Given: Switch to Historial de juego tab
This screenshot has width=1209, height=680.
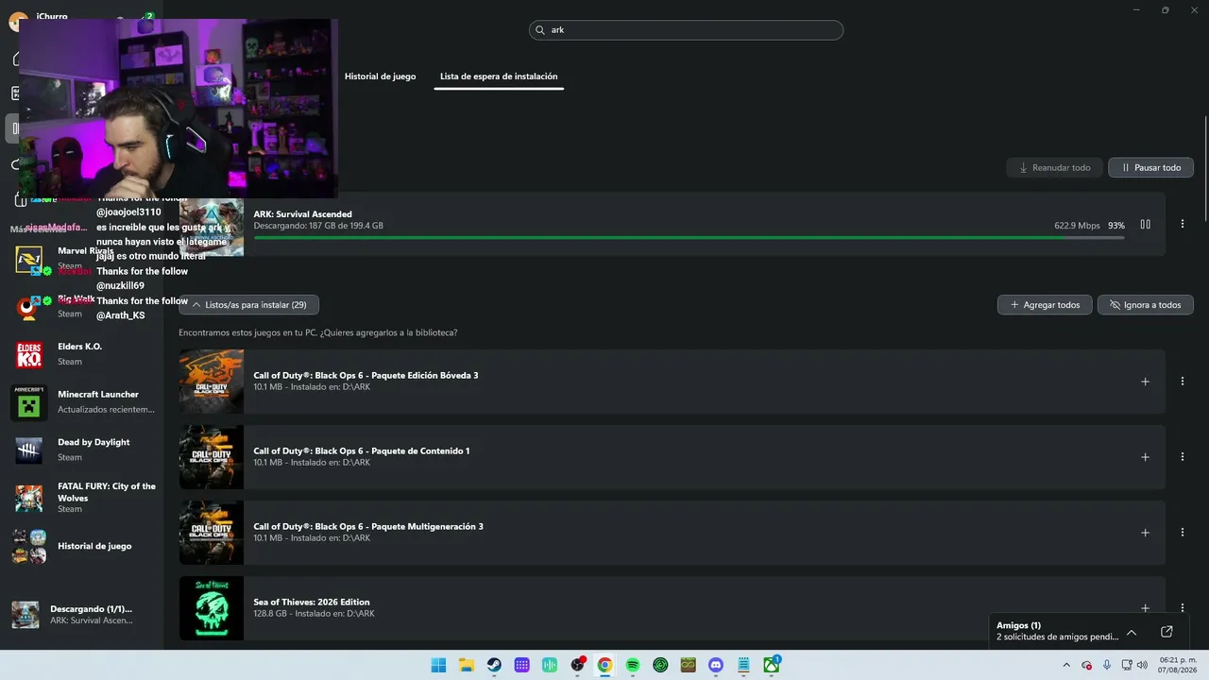Looking at the screenshot, I should [x=380, y=76].
